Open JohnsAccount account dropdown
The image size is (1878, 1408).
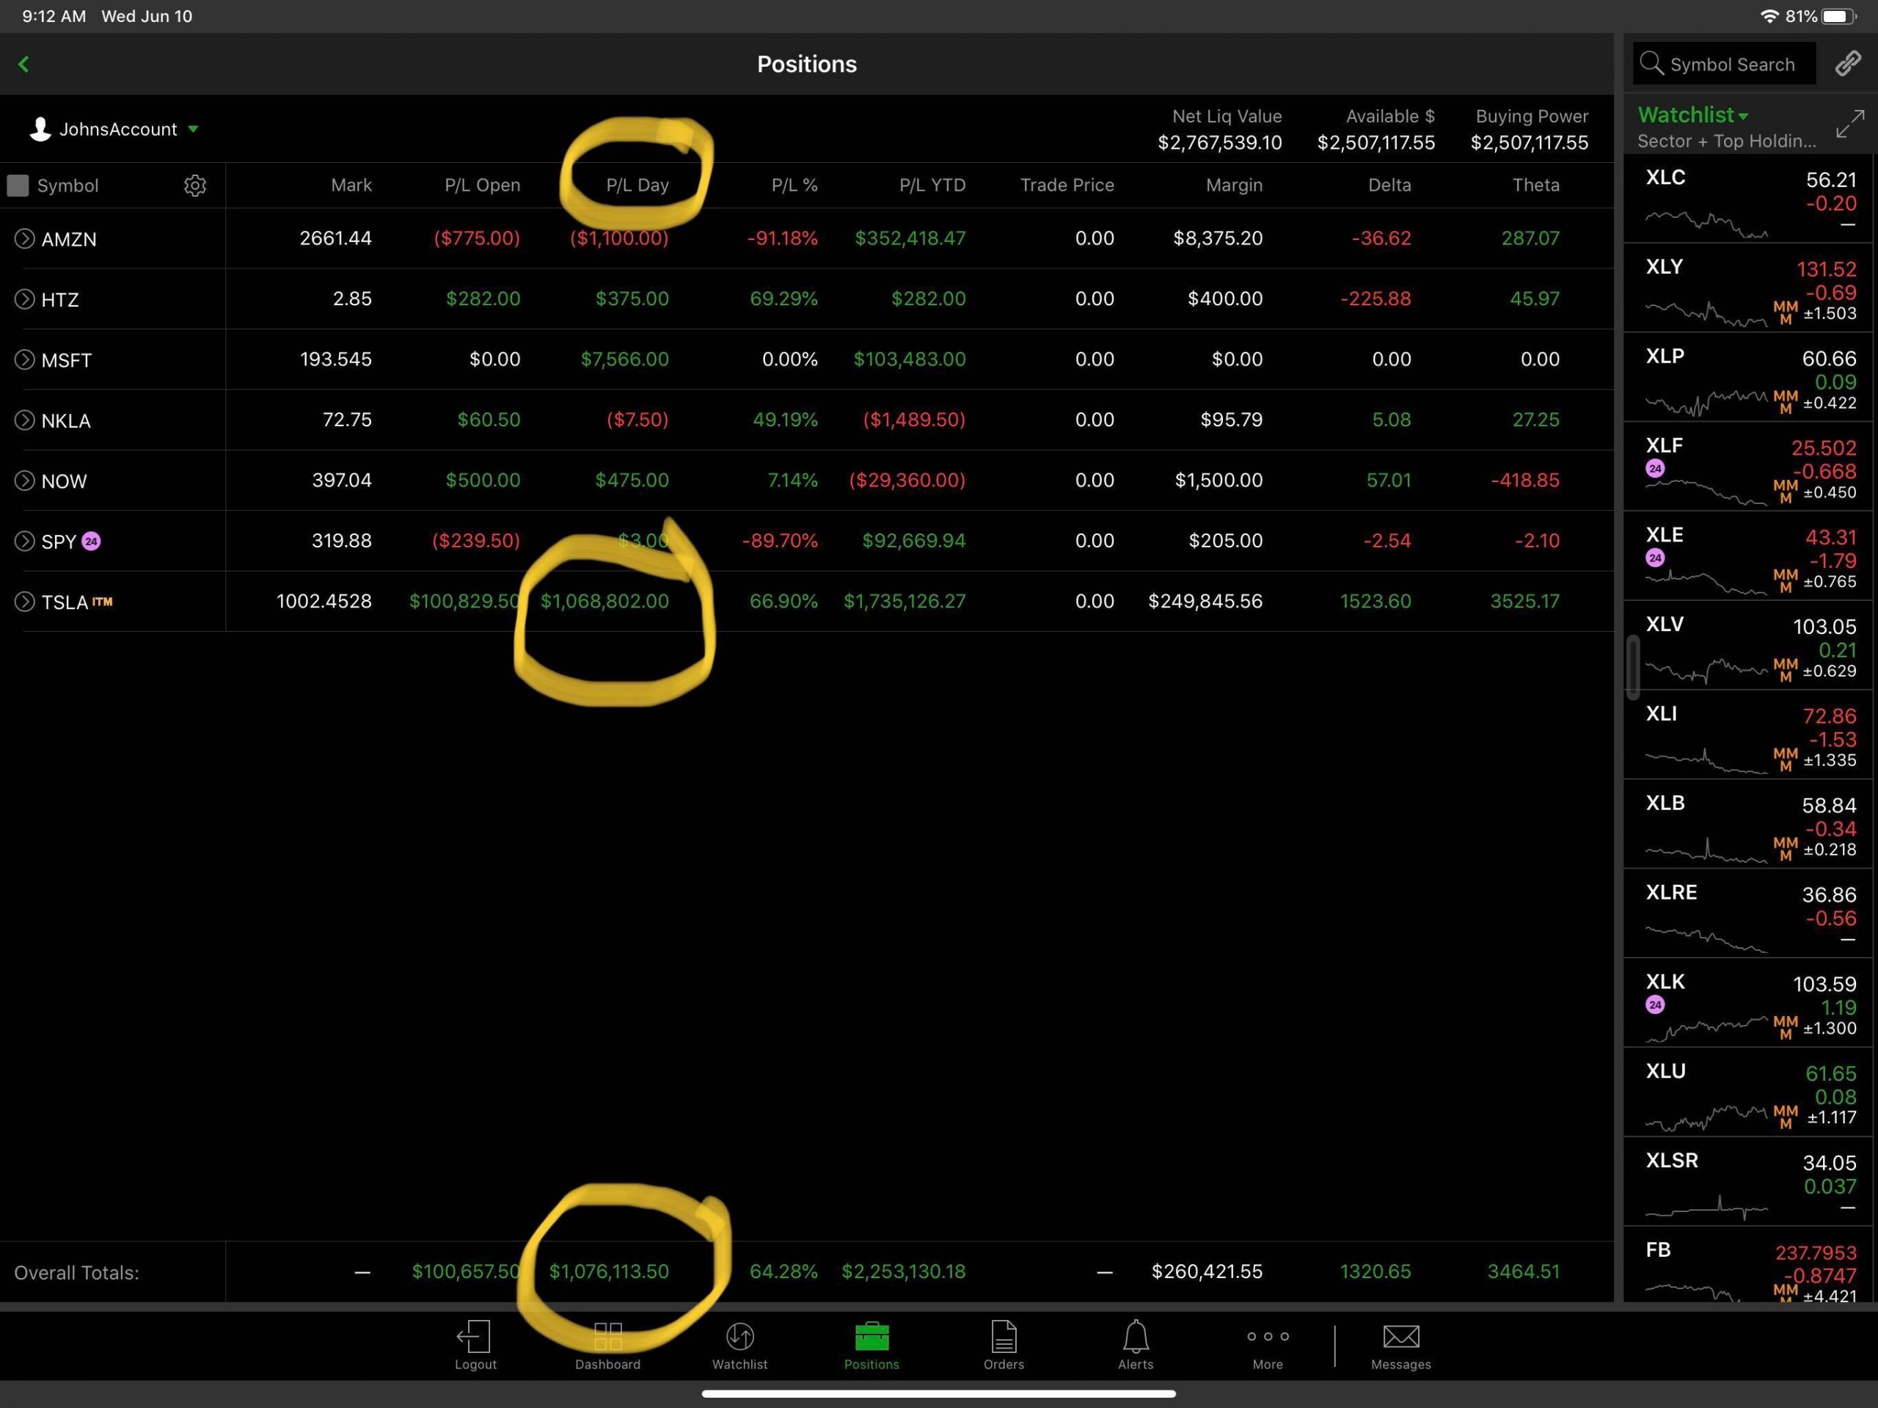pos(114,129)
